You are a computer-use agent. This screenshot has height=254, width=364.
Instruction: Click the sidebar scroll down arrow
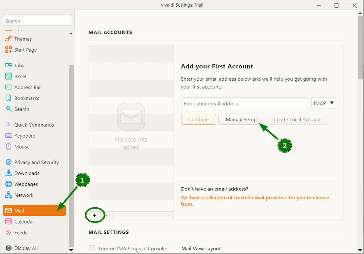point(71,250)
